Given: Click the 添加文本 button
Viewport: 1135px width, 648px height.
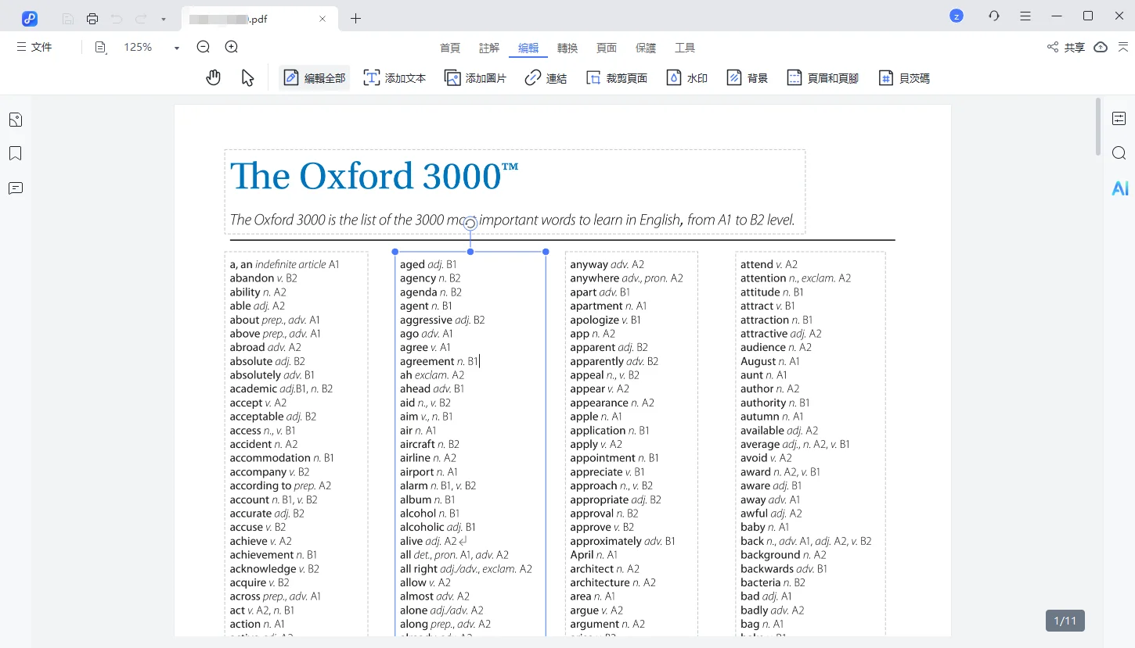Looking at the screenshot, I should click(x=395, y=78).
